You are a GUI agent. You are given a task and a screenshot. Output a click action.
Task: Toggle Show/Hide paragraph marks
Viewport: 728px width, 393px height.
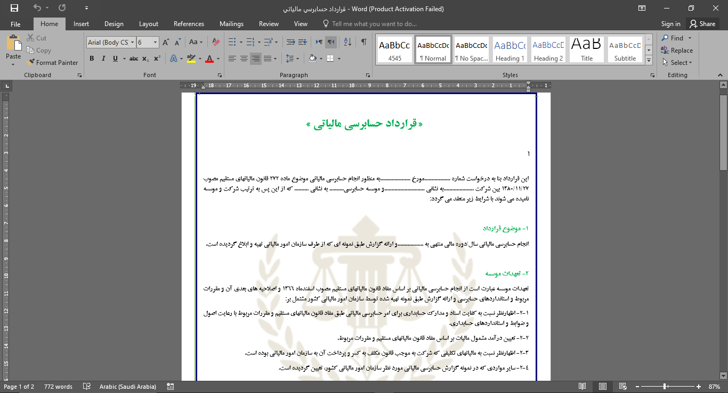tap(364, 42)
